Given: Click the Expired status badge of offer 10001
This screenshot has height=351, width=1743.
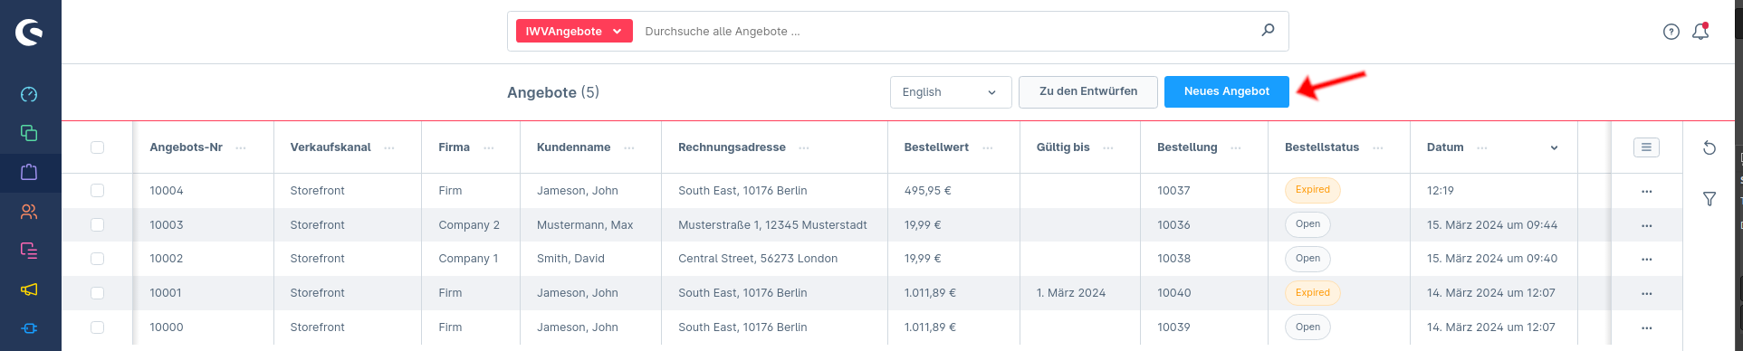Looking at the screenshot, I should tap(1312, 293).
